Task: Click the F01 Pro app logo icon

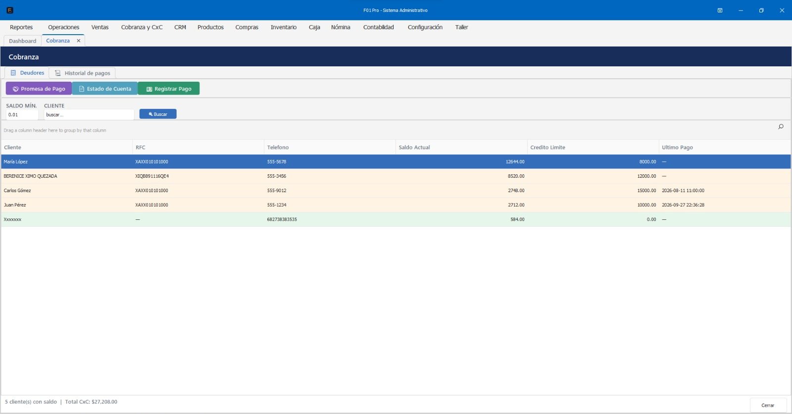Action: (10, 10)
